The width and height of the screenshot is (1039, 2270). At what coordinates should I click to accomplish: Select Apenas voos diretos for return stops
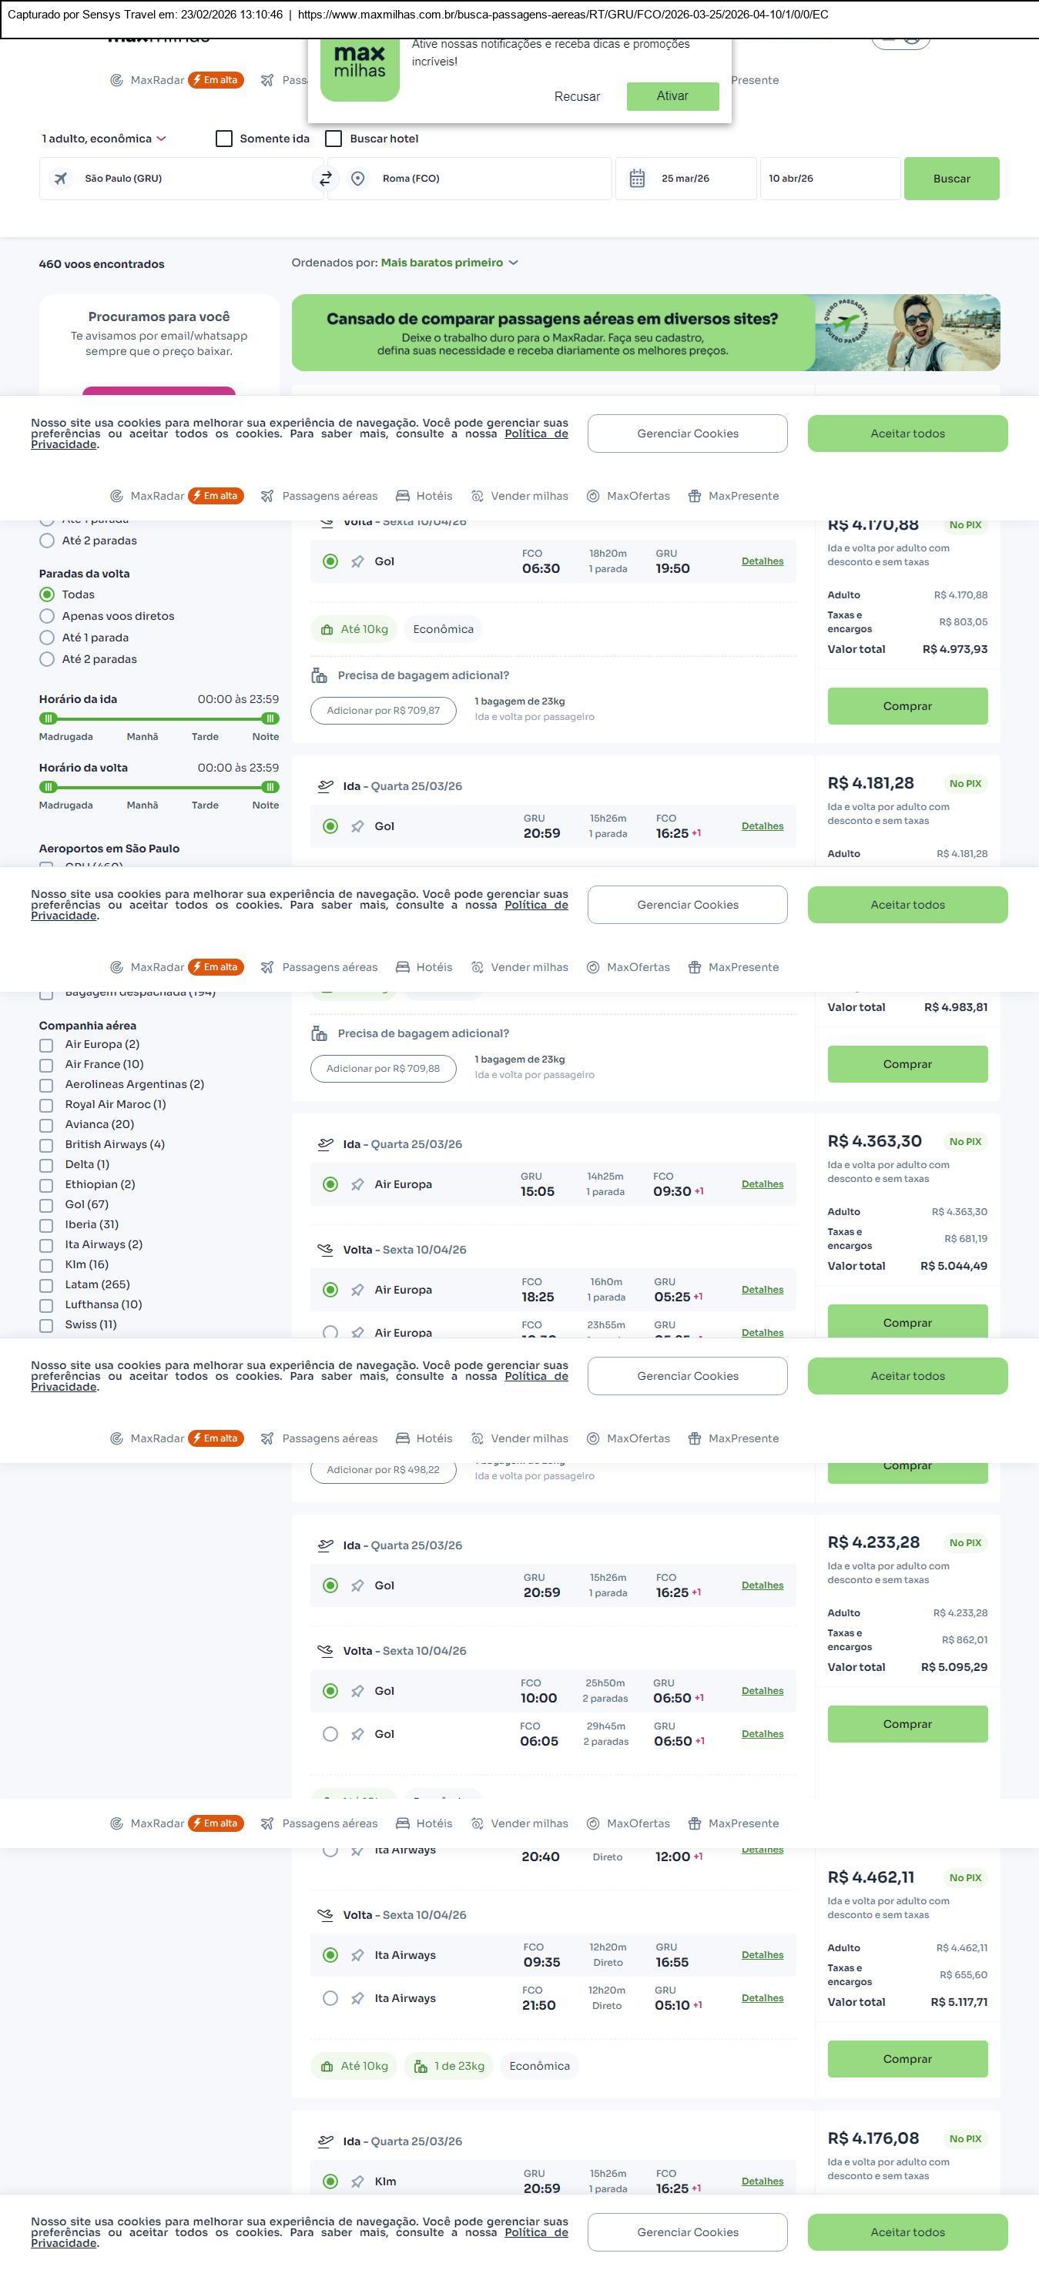(48, 617)
